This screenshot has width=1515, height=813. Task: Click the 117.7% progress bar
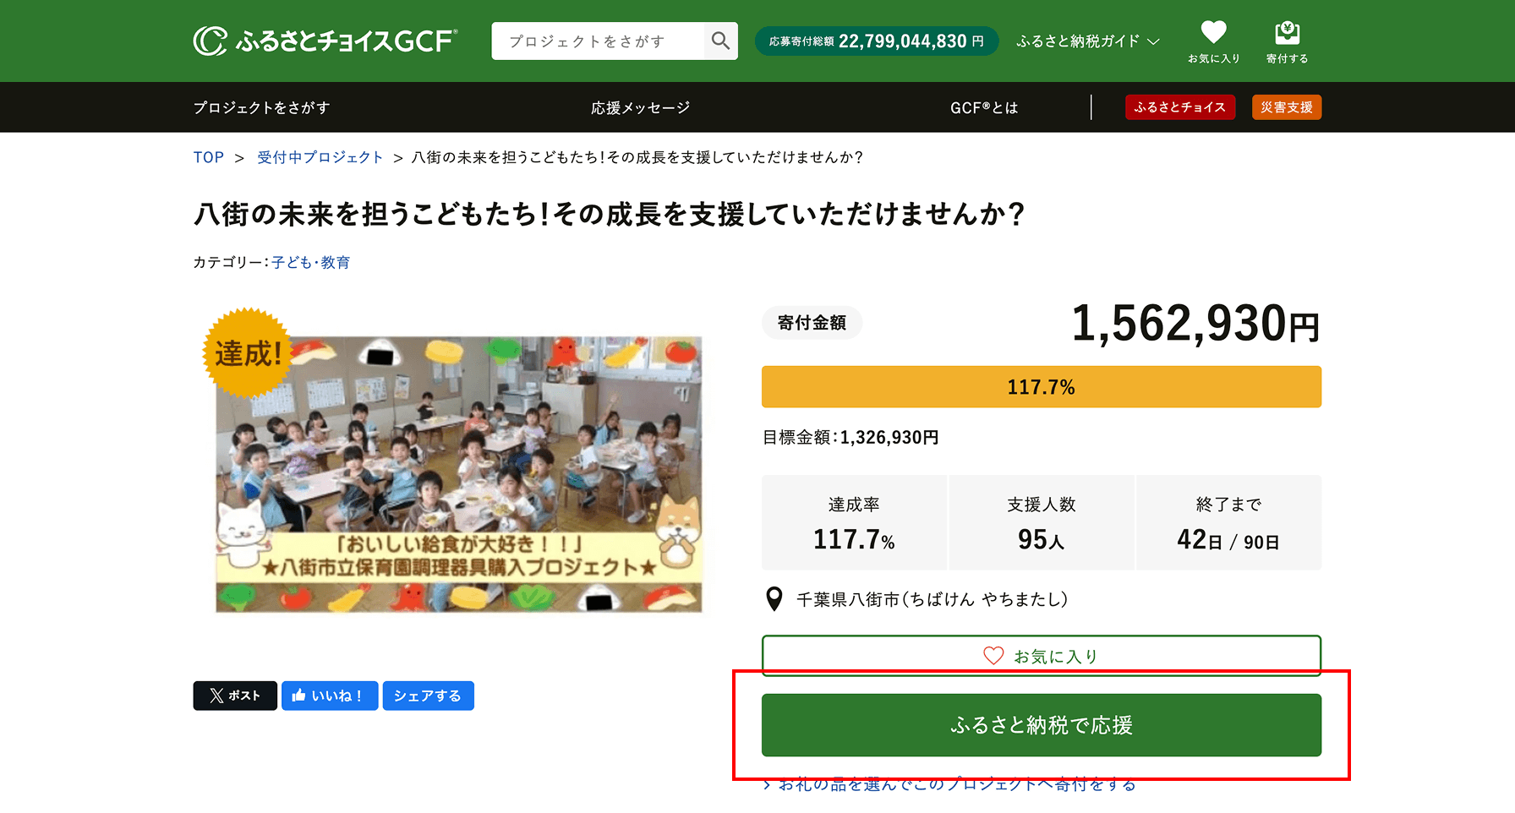1041,386
